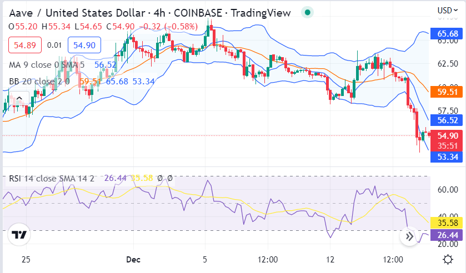
Task: Click the TradingView logo icon
Action: click(x=19, y=235)
